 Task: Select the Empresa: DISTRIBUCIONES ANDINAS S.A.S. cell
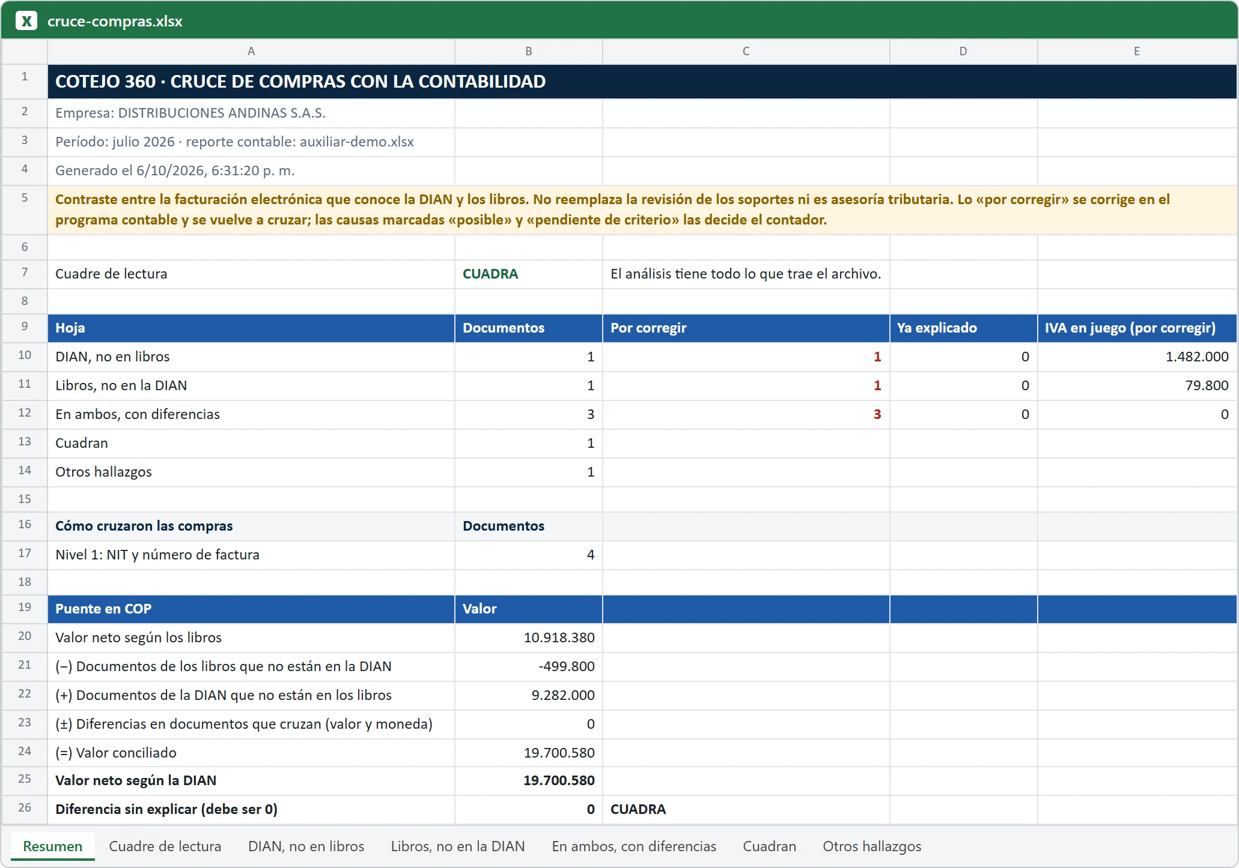click(251, 113)
